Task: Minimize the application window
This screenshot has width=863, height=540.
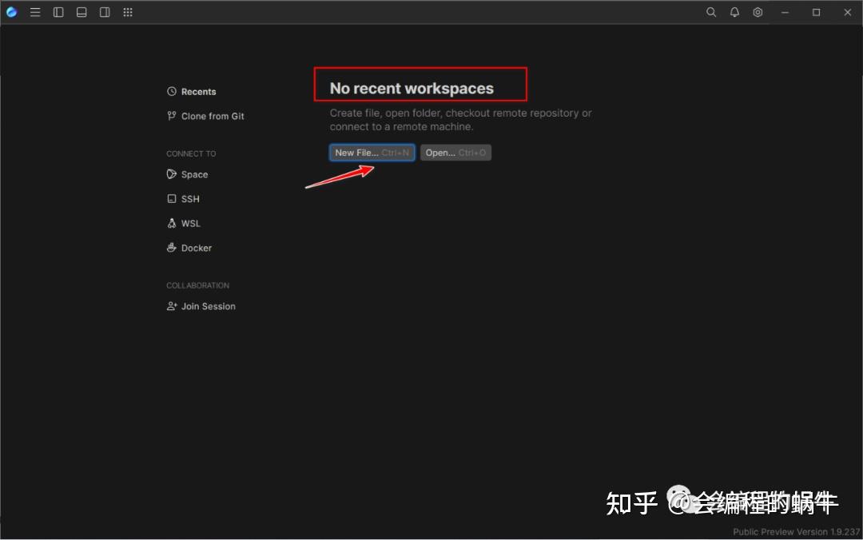Action: [785, 12]
